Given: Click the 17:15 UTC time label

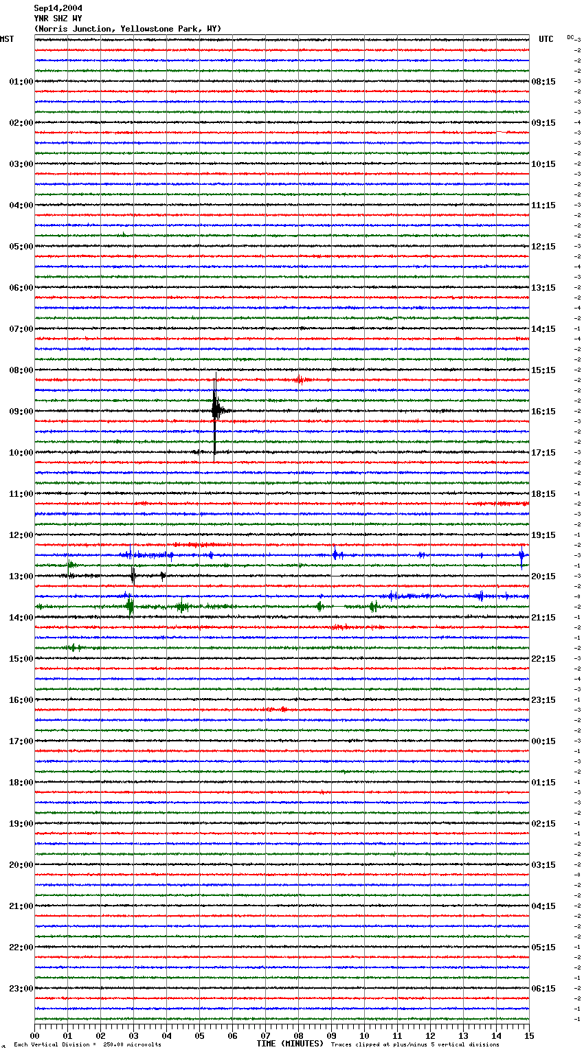Looking at the screenshot, I should tap(543, 453).
